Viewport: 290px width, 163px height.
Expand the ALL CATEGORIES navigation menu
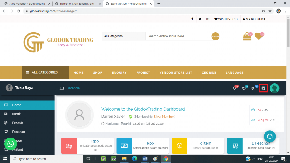45,72
